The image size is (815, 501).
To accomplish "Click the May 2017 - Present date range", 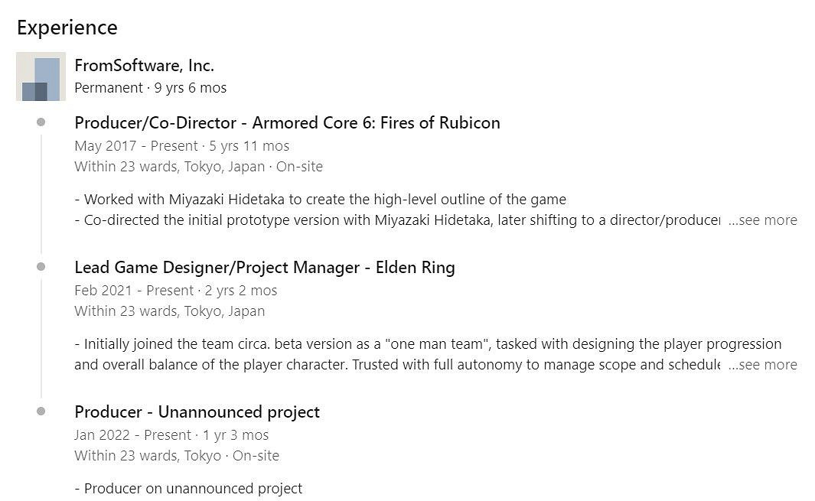I will click(181, 146).
